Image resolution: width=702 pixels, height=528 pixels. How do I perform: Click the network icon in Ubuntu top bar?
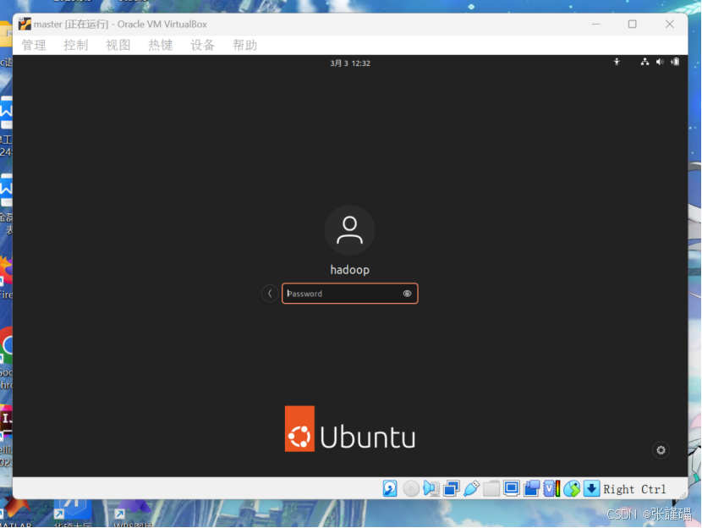pos(644,63)
